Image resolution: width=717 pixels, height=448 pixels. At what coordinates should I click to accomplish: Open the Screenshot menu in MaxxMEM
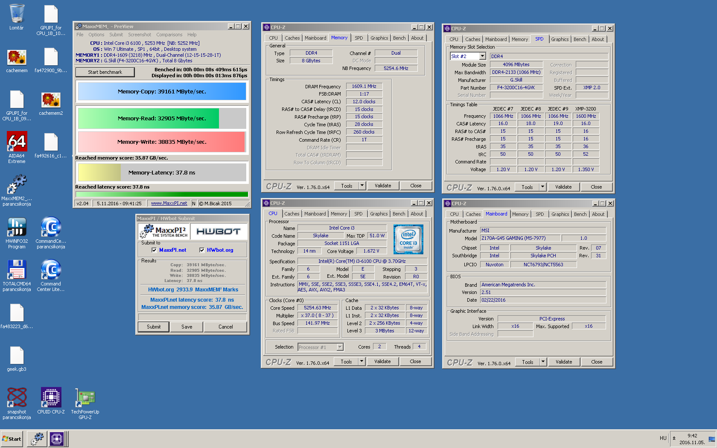[x=140, y=35]
